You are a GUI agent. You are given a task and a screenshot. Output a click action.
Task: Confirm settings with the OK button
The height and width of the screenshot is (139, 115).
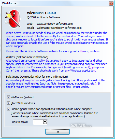click(57, 132)
